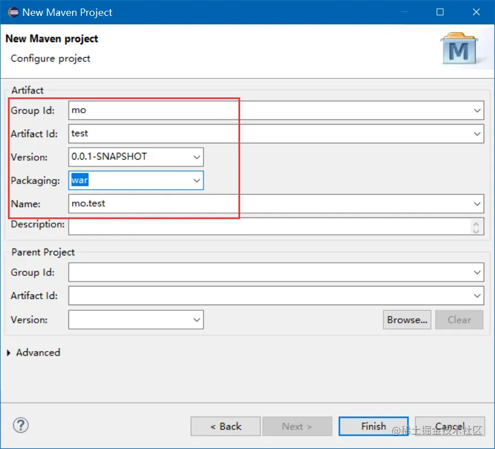
Task: Click the Packaging label
Action: tap(35, 181)
